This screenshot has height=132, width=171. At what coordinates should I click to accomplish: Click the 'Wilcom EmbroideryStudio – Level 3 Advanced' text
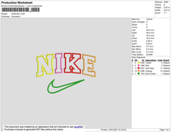[22, 6]
